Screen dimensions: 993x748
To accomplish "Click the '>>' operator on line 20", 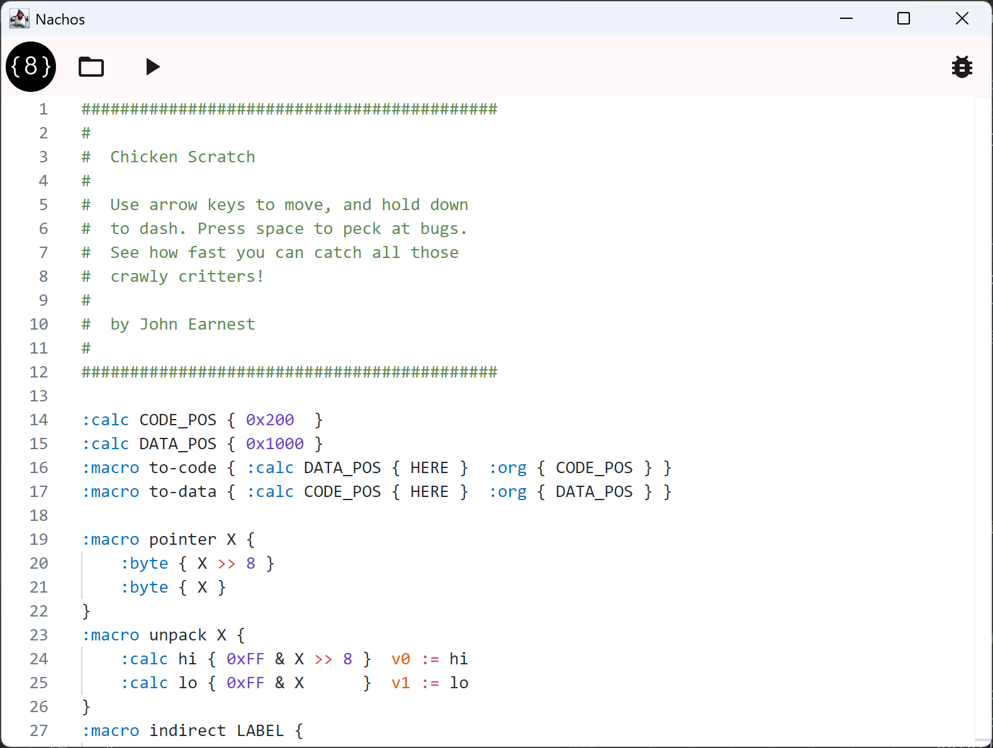I will pos(227,563).
